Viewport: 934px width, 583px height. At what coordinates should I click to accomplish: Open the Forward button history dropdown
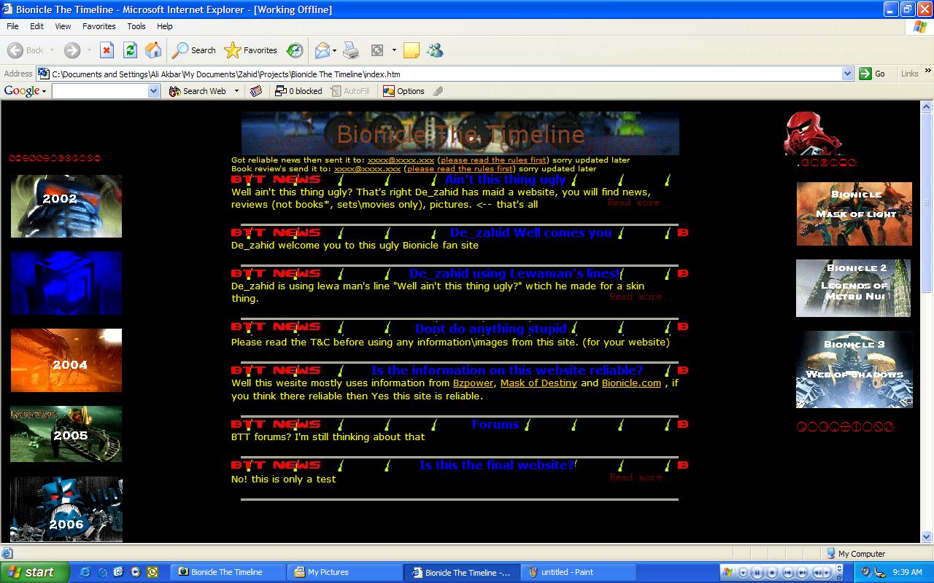coord(89,50)
